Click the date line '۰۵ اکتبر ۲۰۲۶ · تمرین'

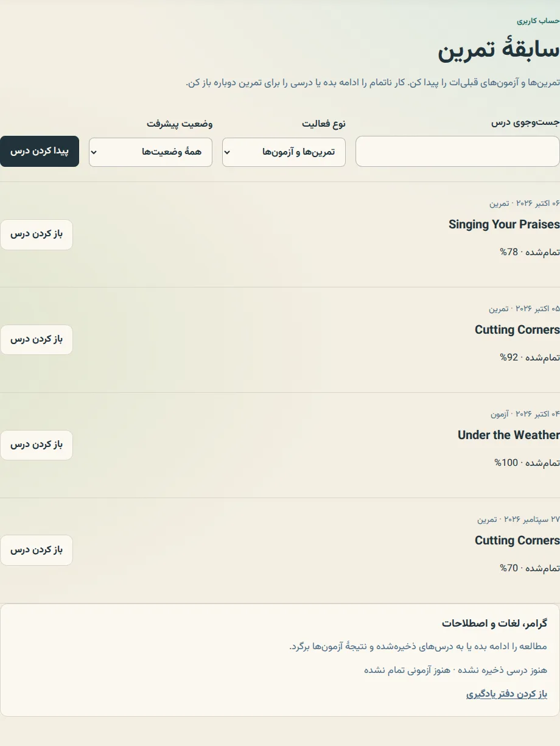coord(525,309)
